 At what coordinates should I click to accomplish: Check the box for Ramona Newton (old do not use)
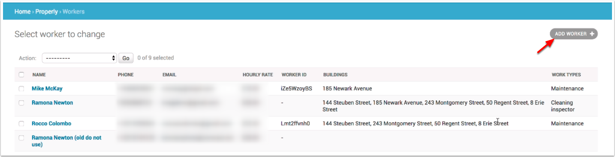(21, 138)
